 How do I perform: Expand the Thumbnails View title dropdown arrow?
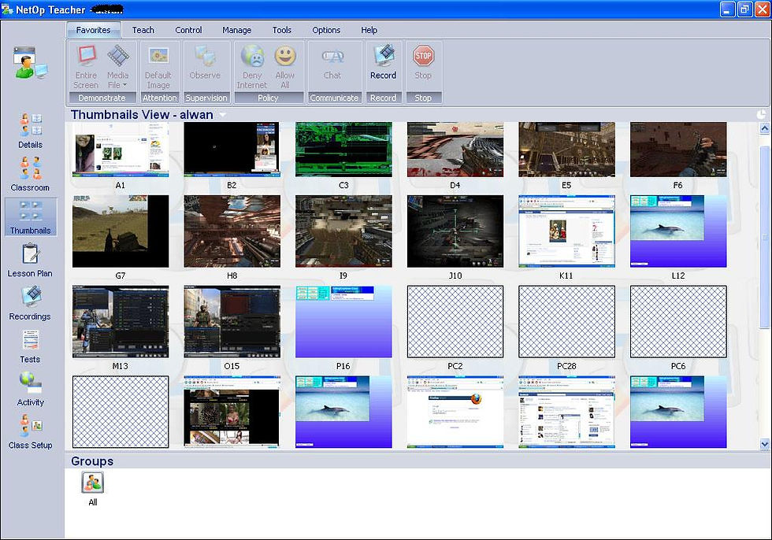[222, 115]
